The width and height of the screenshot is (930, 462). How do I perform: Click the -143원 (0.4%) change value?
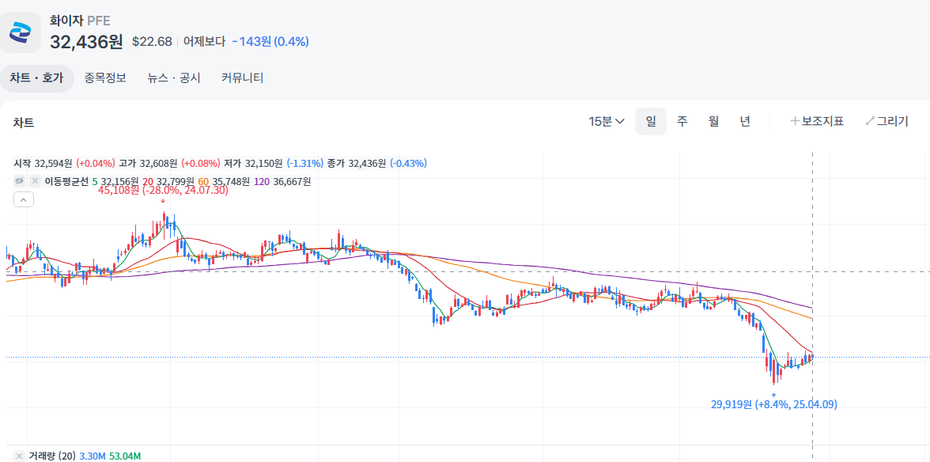pos(270,41)
